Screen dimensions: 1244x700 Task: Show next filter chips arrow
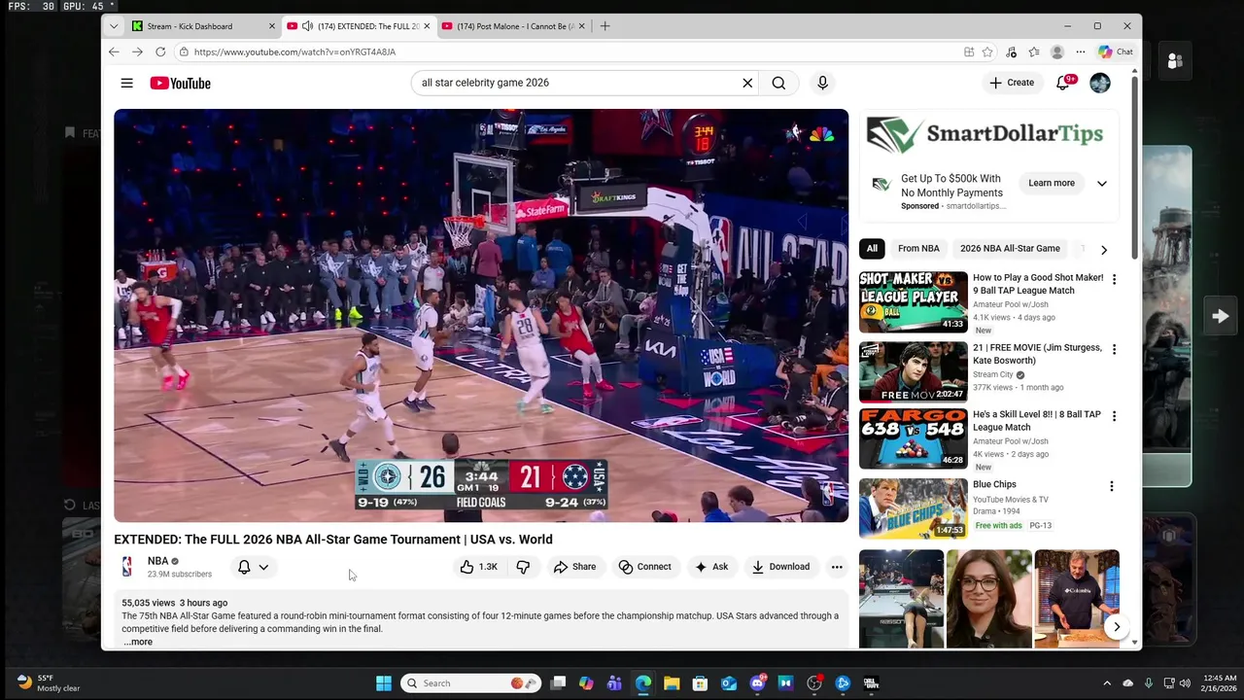click(1103, 250)
